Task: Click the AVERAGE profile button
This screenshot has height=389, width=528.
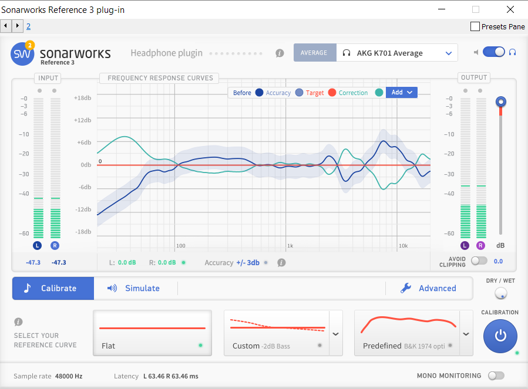Action: 315,53
